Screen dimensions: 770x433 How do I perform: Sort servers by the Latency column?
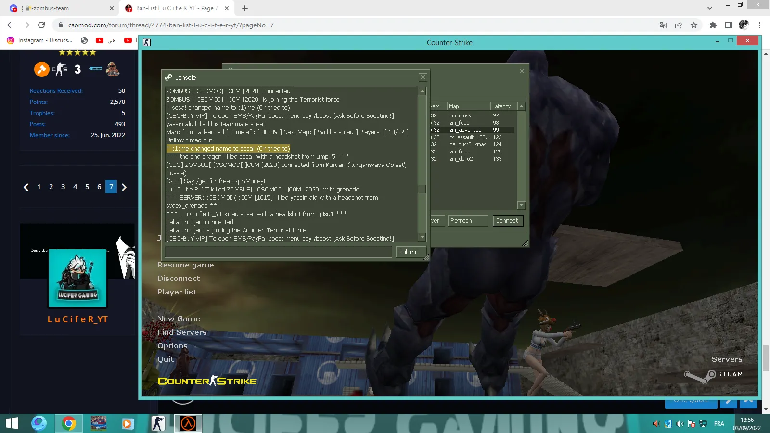[503, 106]
